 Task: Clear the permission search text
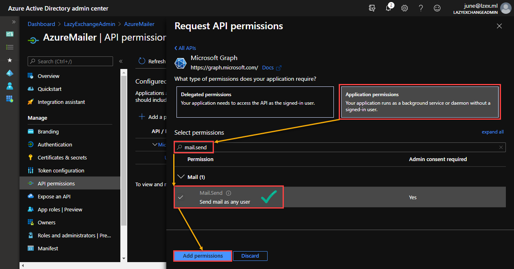tap(501, 147)
